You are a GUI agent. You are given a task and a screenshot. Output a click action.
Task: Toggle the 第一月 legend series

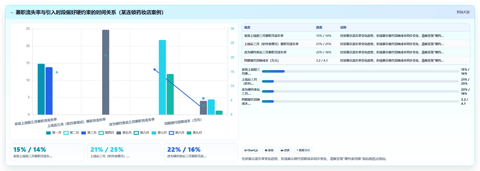pos(53,133)
